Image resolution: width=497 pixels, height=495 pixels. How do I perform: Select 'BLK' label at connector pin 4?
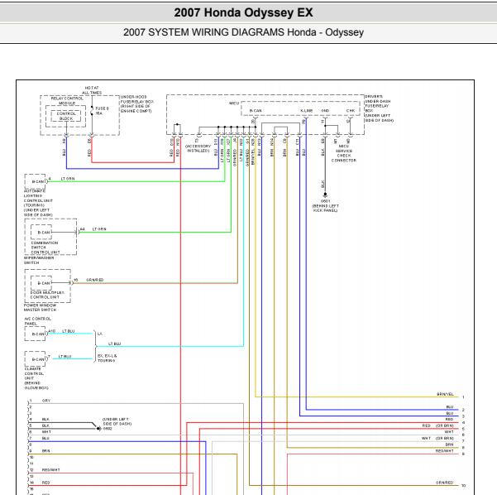tap(45, 419)
